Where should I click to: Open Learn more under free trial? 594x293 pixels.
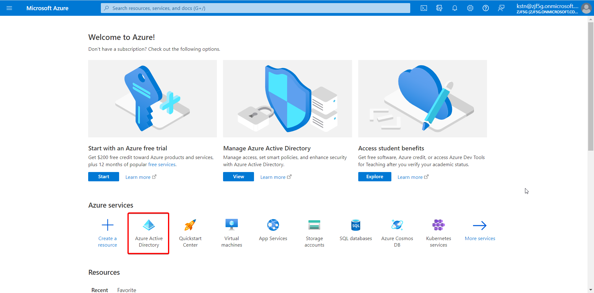(141, 177)
